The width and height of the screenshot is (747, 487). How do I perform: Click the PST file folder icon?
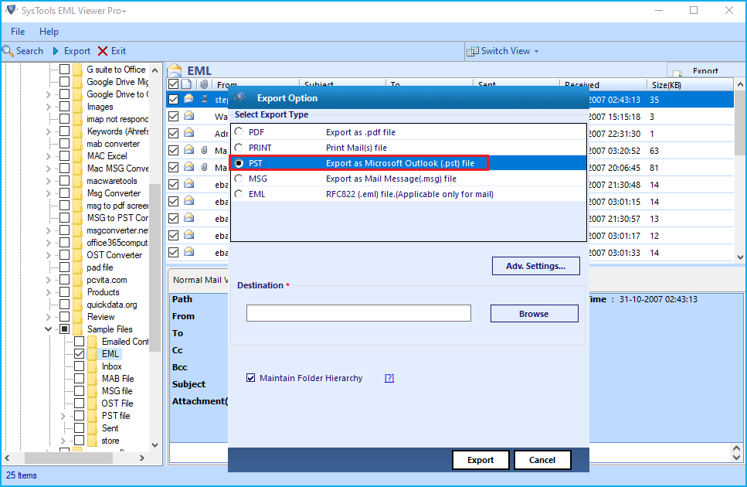[93, 416]
